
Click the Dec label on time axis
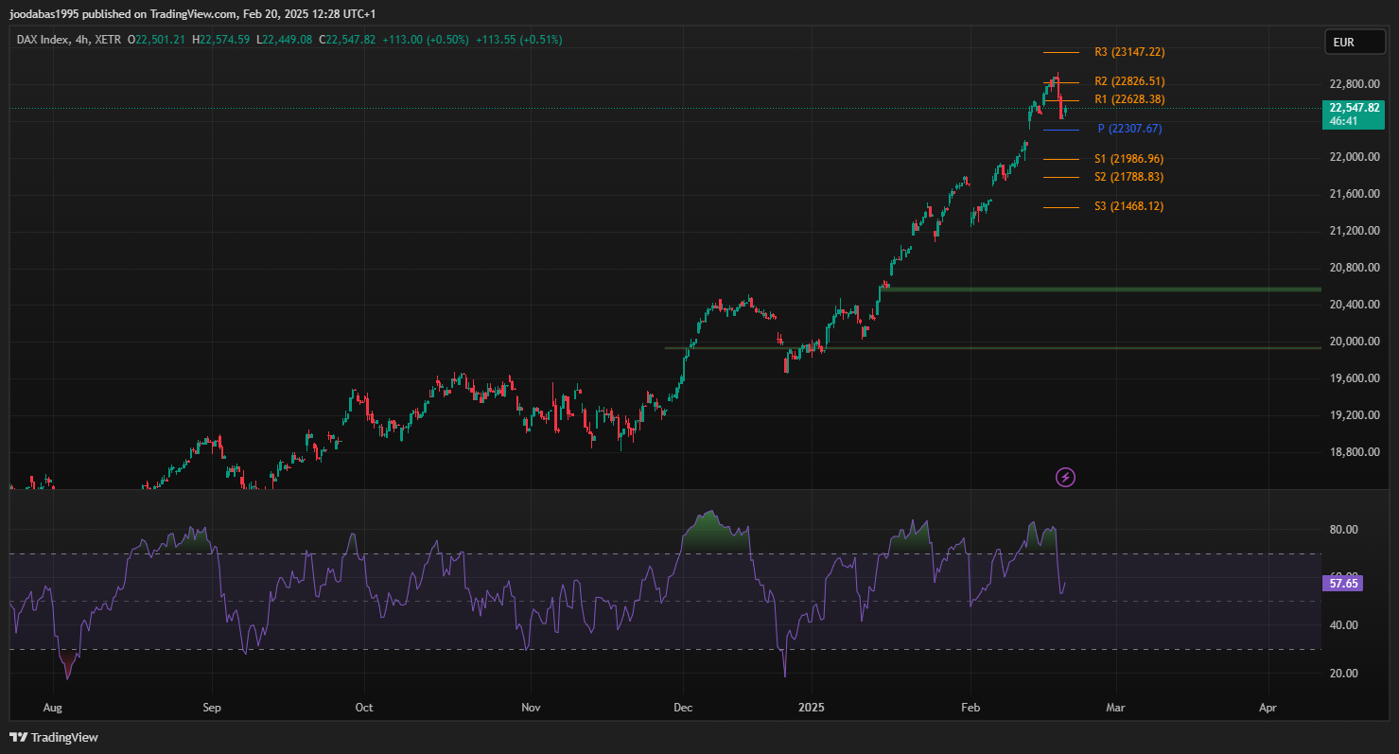(x=681, y=707)
